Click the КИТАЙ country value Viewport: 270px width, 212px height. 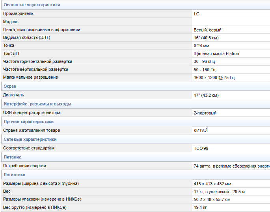201,131
